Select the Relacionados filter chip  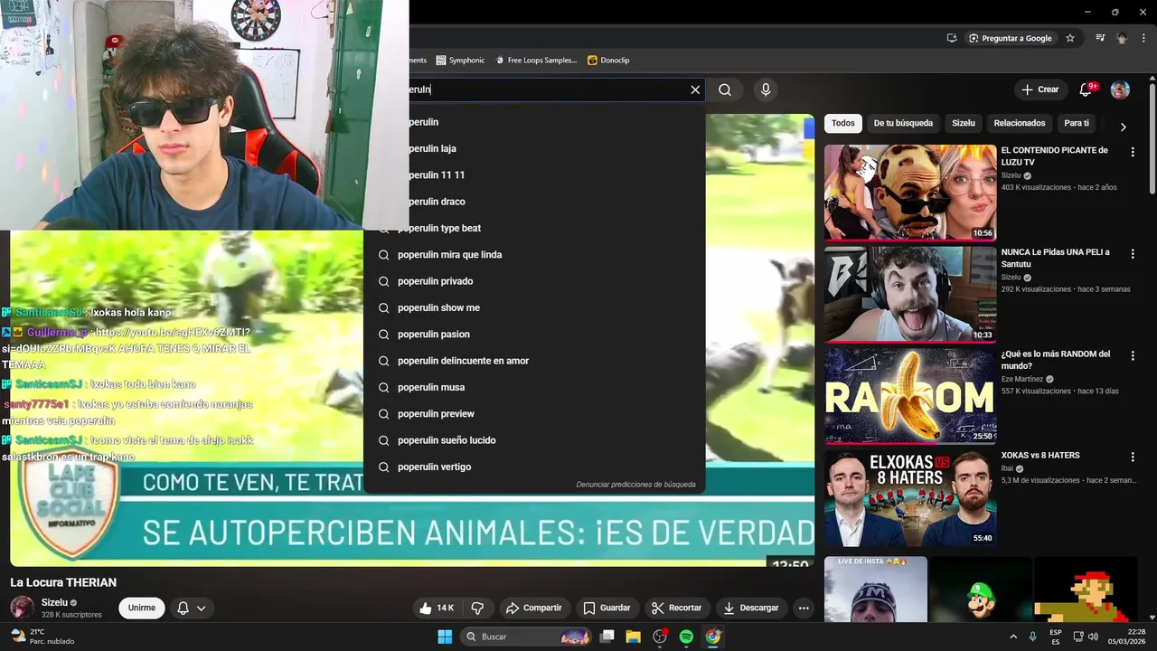(1020, 123)
